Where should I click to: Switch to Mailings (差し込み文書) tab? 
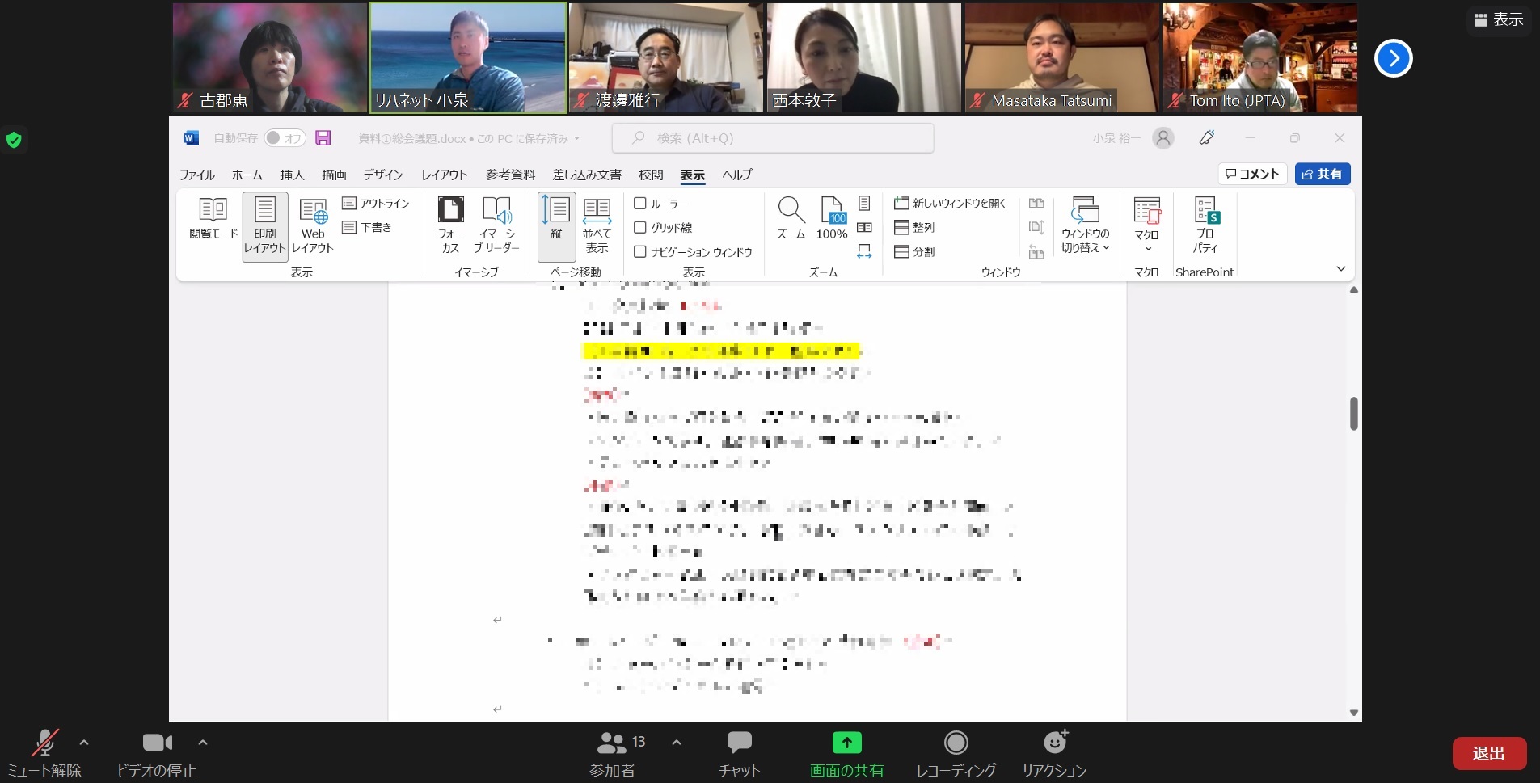tap(587, 175)
